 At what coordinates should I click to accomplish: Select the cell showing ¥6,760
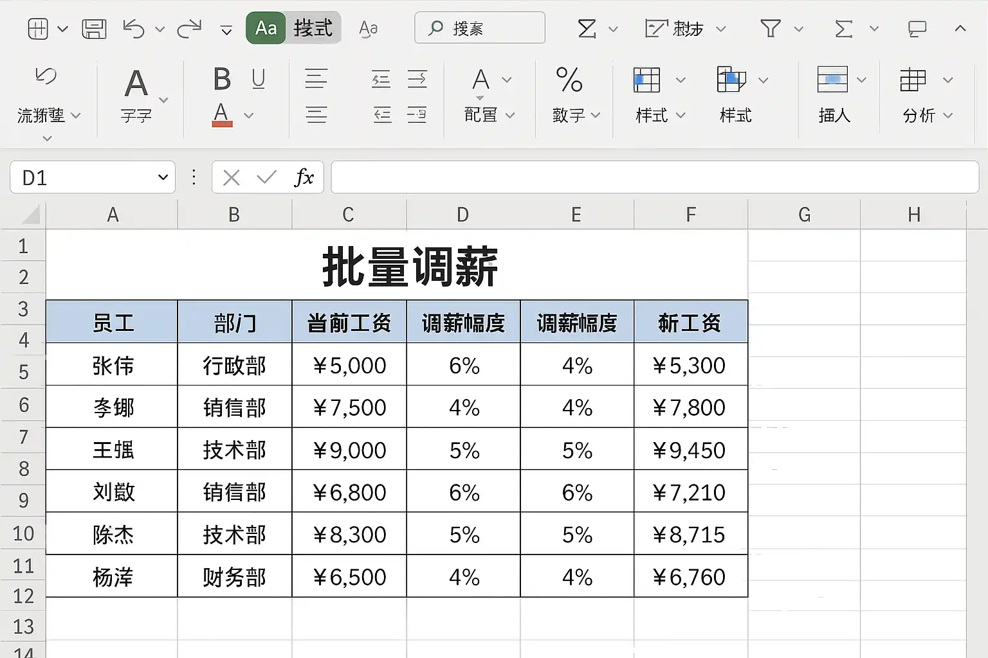(x=691, y=577)
